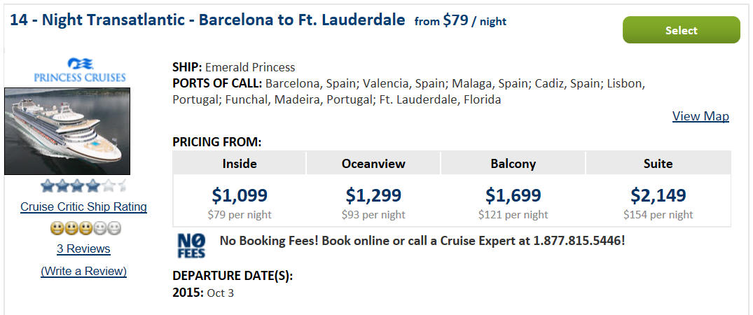The image size is (753, 315).
Task: Click the Princess Cruises logo
Action: 80,70
